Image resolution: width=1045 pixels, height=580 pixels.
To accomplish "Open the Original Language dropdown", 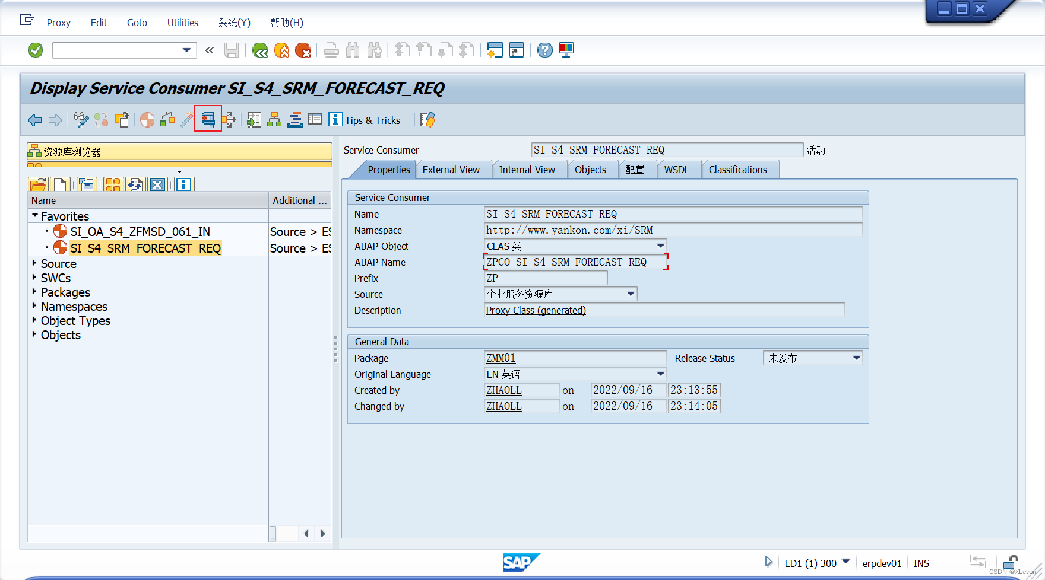I will pyautogui.click(x=660, y=374).
